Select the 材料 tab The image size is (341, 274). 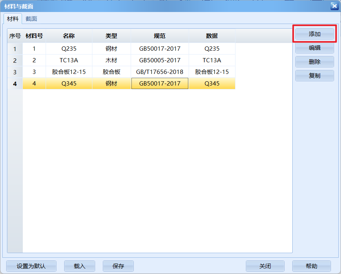[x=13, y=19]
